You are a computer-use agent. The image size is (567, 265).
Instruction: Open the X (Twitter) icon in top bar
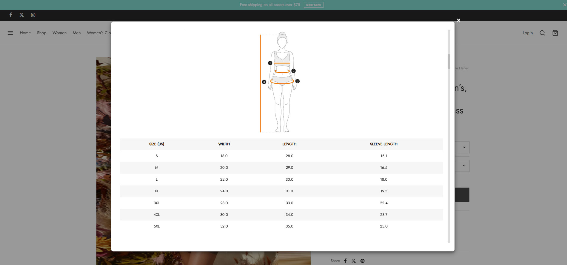pyautogui.click(x=22, y=15)
